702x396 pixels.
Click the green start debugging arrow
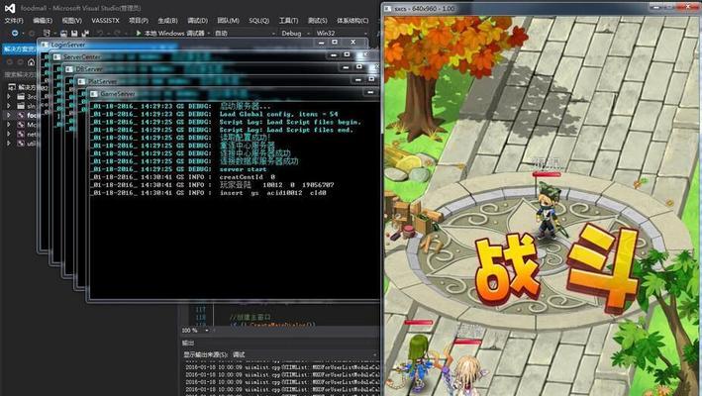(139, 33)
